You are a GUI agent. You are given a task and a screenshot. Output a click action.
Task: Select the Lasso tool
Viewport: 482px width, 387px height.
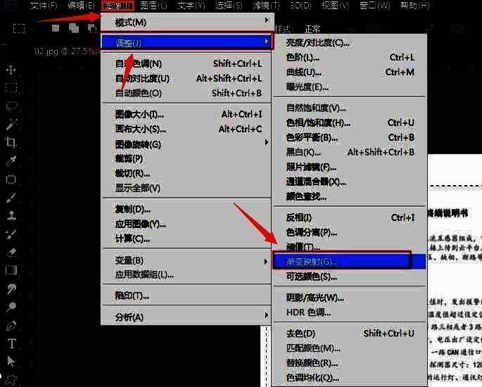pyautogui.click(x=11, y=106)
